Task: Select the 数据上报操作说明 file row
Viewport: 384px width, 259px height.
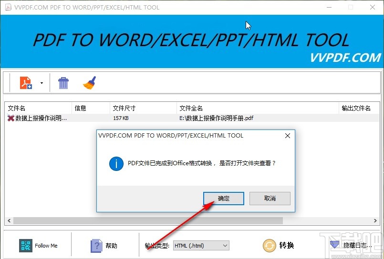Action: point(192,118)
